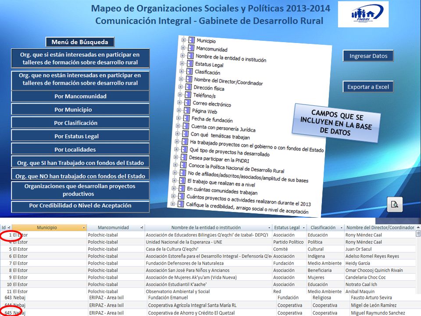This screenshot has width=421, height=316.
Task: Click the Menú de Búsqueda header label
Action: pos(80,42)
